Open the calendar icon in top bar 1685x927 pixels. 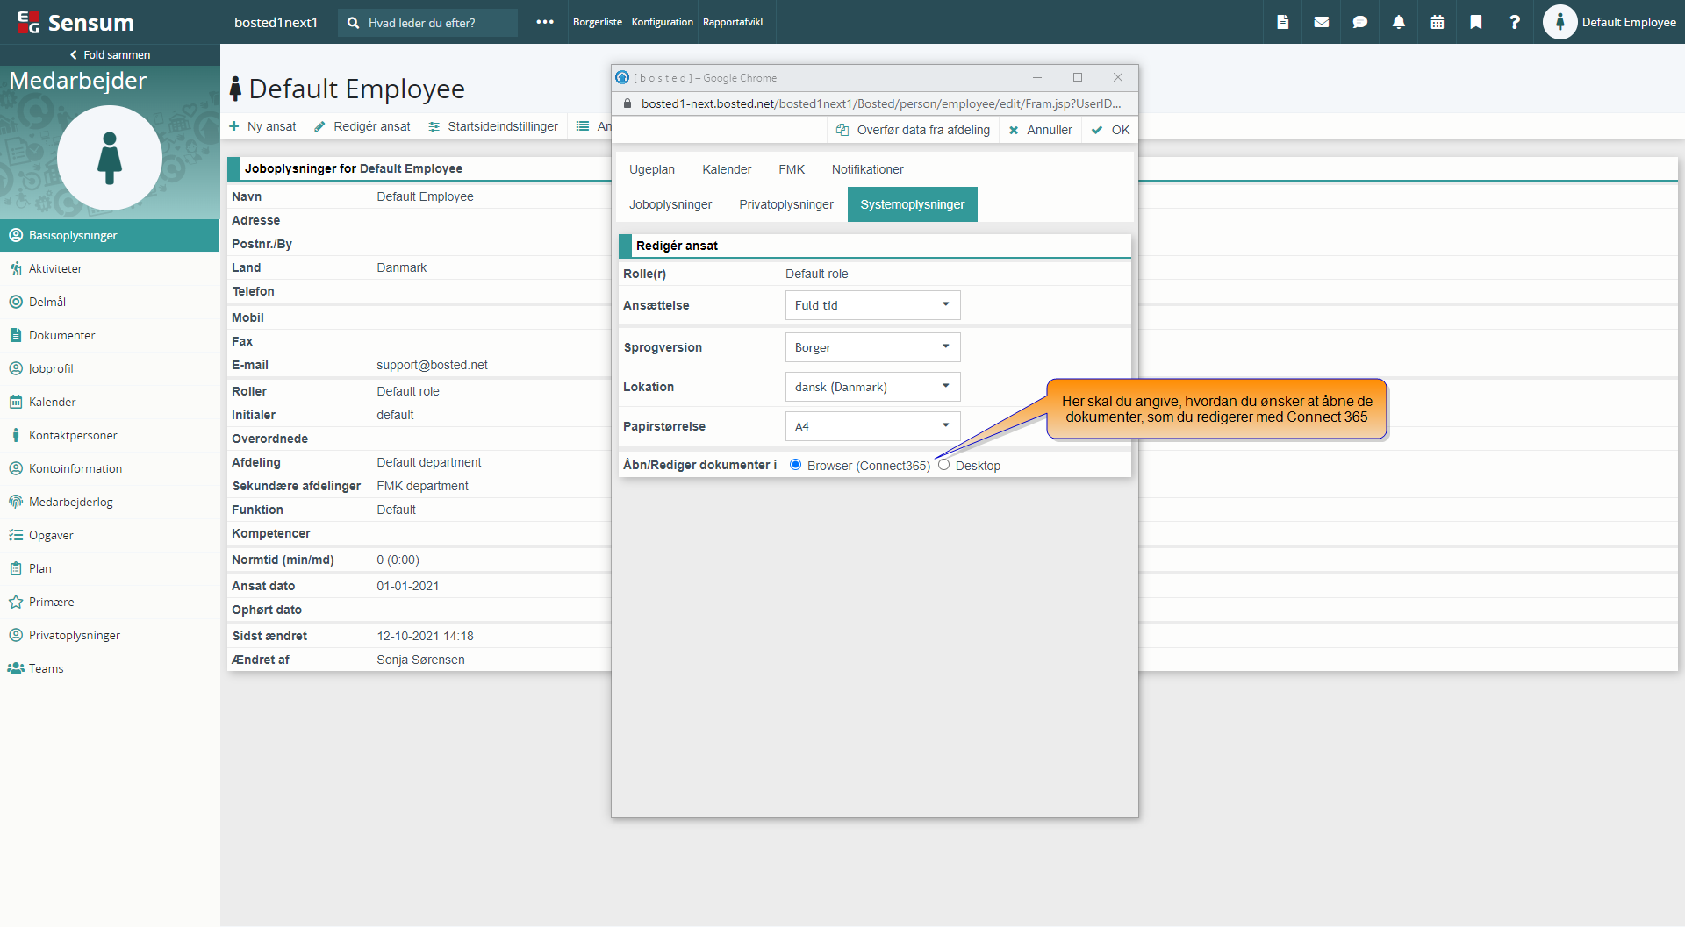1437,22
